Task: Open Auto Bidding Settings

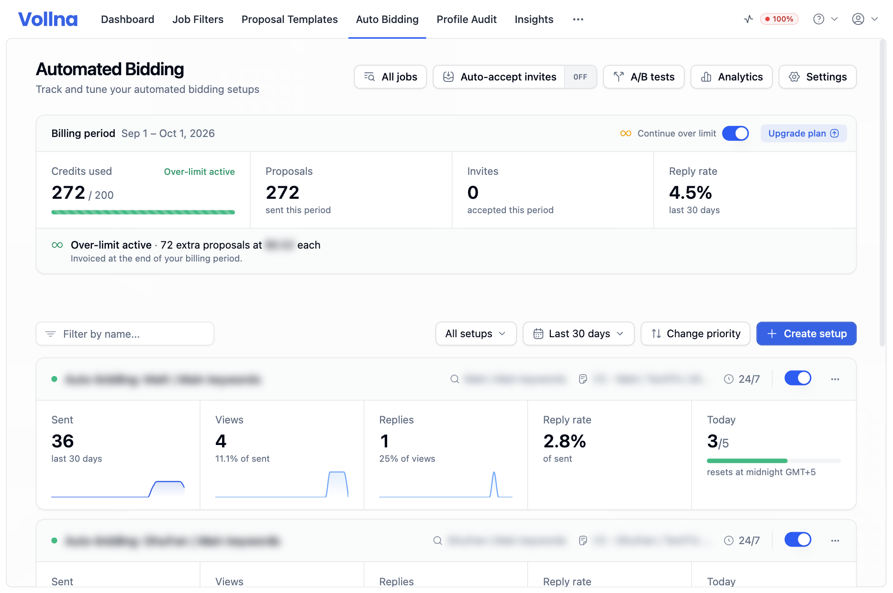Action: 817,77
